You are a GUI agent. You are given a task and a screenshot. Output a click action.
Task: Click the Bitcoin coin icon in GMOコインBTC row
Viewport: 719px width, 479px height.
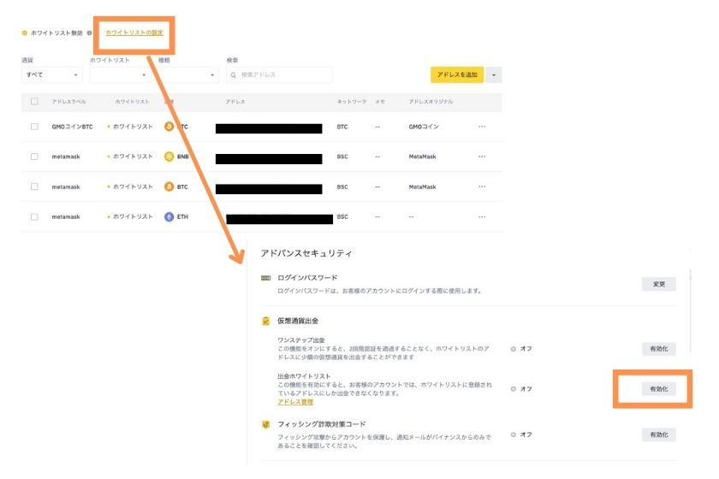(169, 127)
